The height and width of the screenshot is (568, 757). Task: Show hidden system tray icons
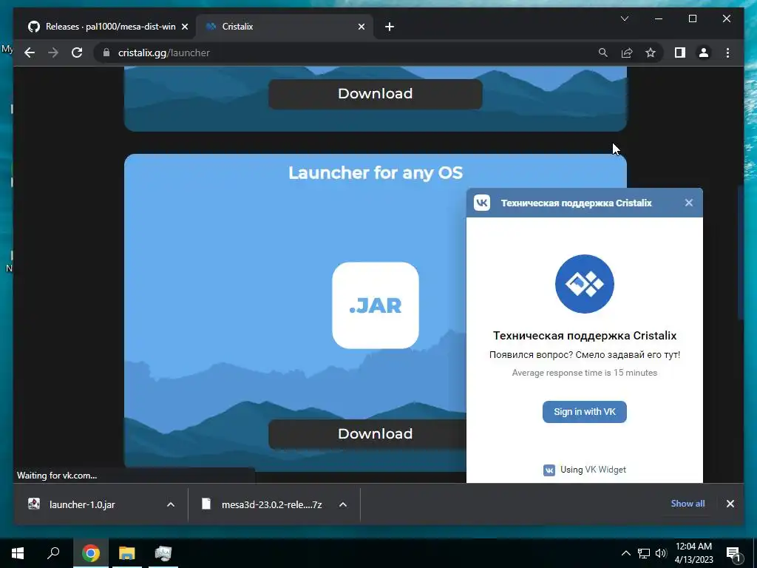tap(625, 553)
